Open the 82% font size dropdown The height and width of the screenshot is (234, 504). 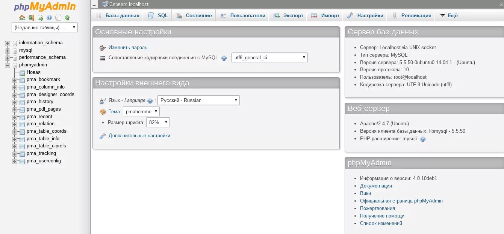[158, 122]
